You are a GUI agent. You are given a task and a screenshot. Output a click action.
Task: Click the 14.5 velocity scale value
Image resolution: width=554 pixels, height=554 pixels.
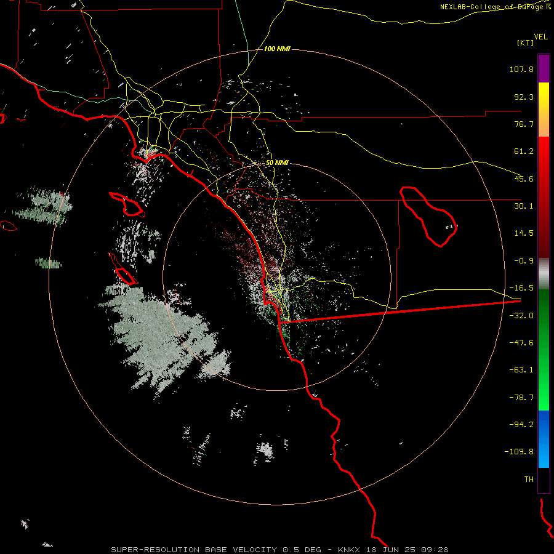[524, 233]
